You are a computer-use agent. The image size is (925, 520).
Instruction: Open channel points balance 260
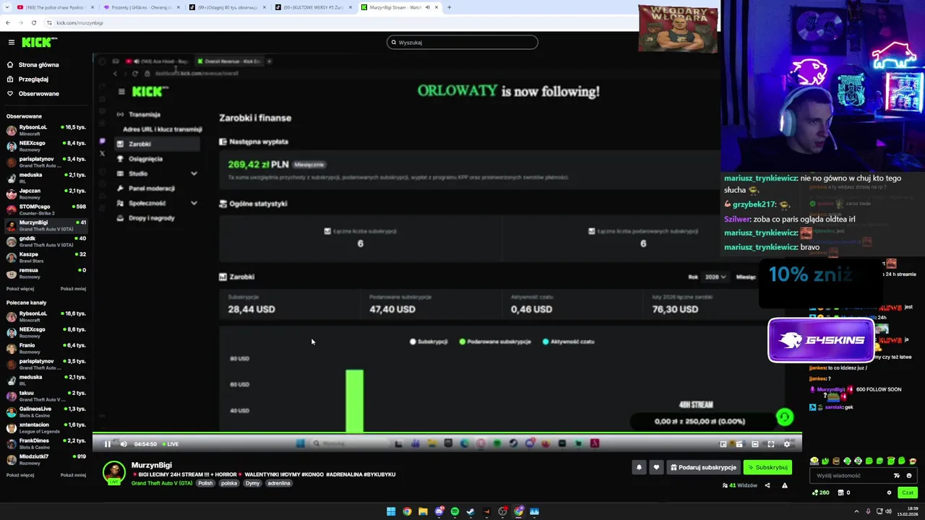tap(821, 493)
